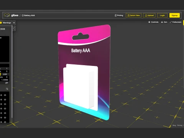Switch to the Warnings tab

(x=5, y=23)
